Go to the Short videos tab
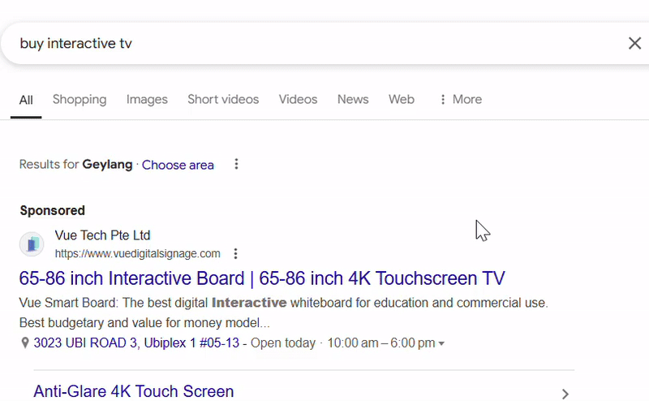This screenshot has width=649, height=401. pyautogui.click(x=223, y=99)
